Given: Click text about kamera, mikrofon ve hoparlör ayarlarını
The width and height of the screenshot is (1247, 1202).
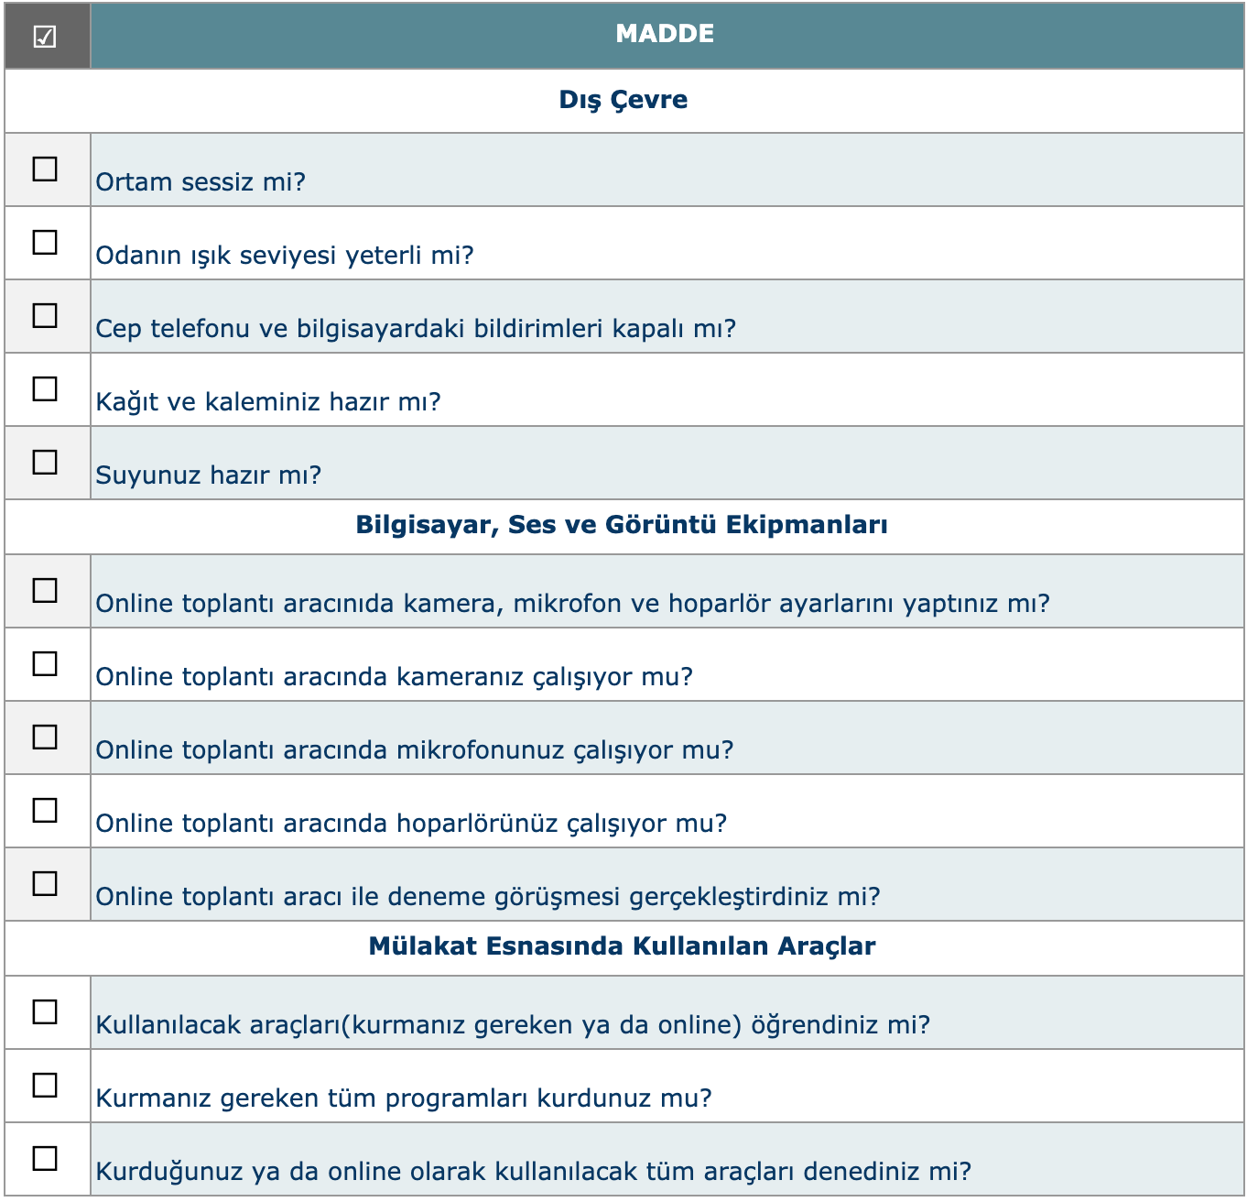Looking at the screenshot, I should 573,604.
